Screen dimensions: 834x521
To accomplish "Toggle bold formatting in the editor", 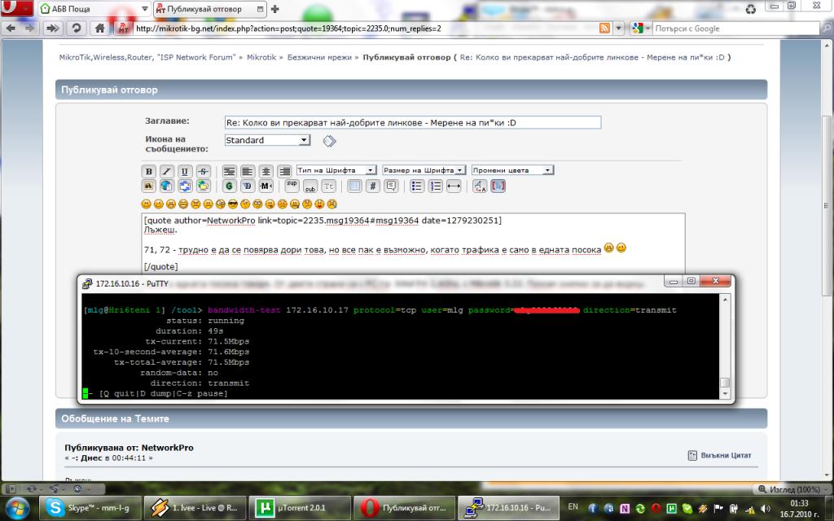I will 148,171.
